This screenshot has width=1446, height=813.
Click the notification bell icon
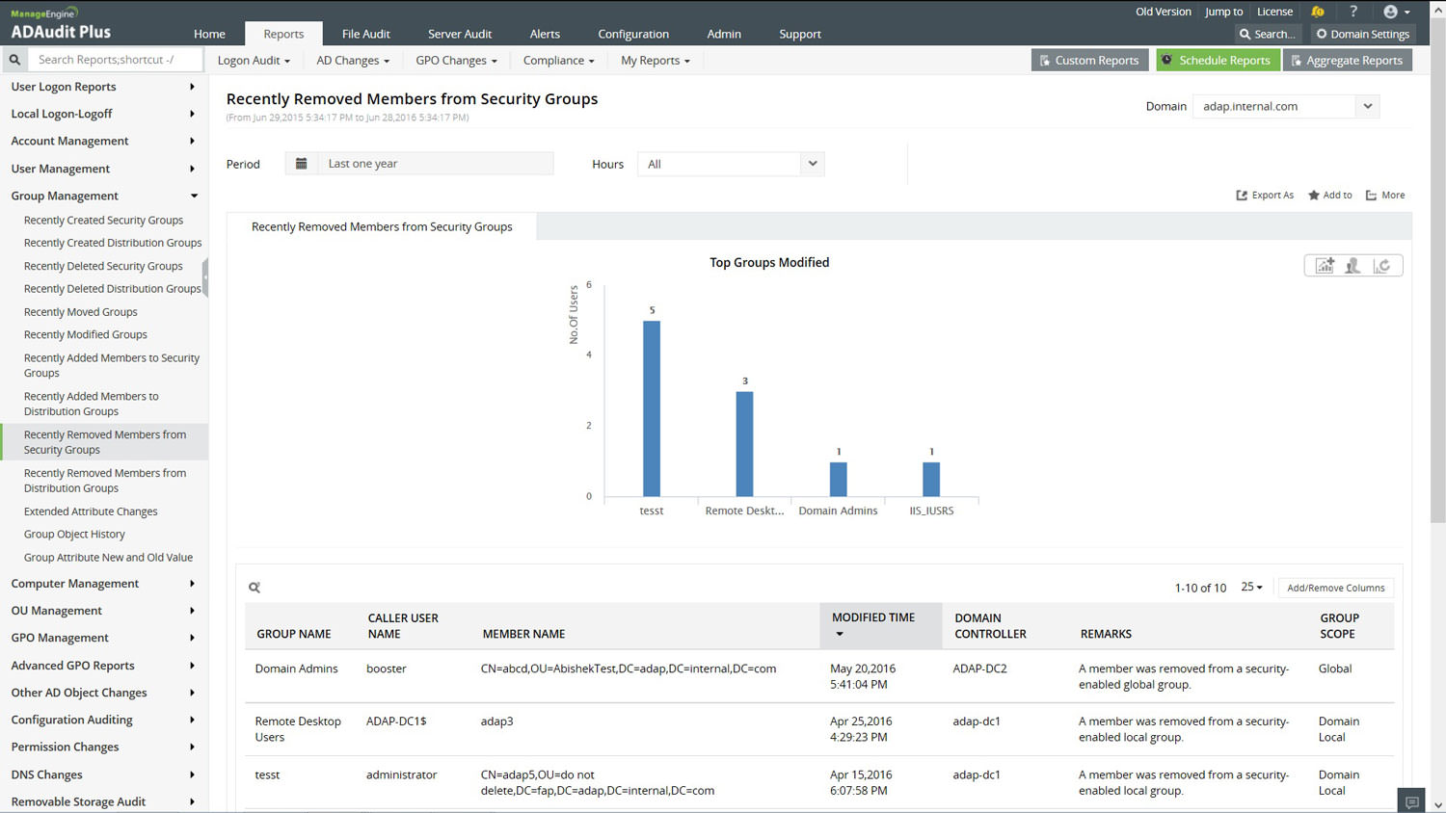(x=1318, y=12)
